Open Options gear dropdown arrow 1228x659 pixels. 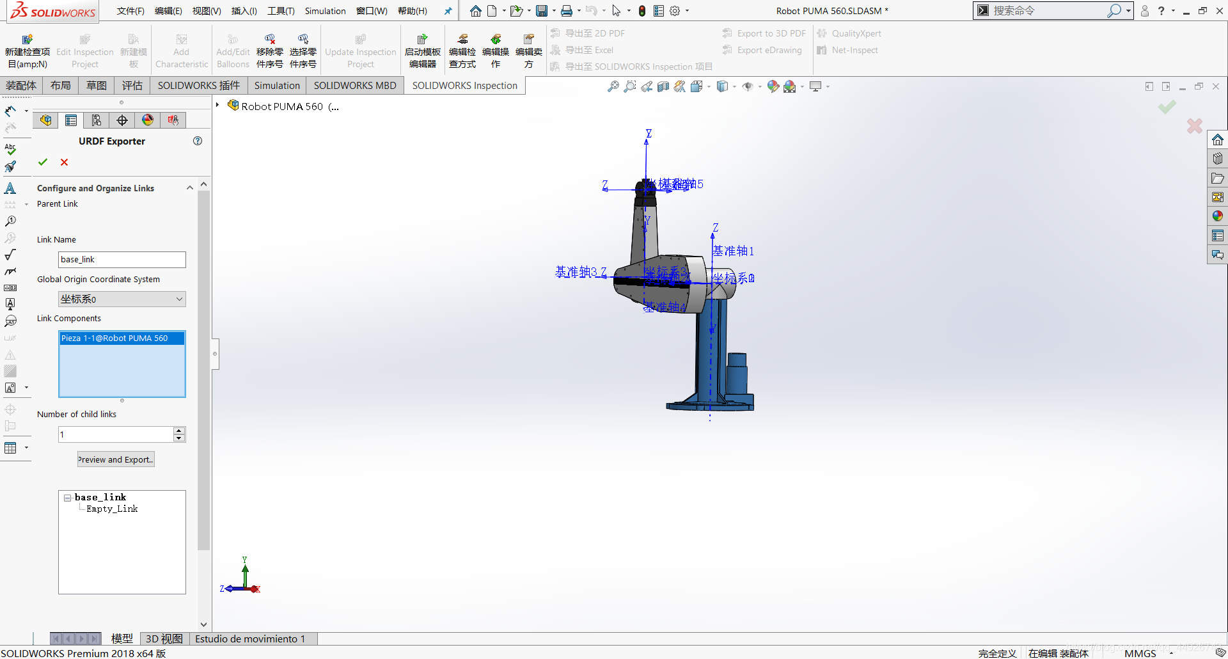[688, 11]
